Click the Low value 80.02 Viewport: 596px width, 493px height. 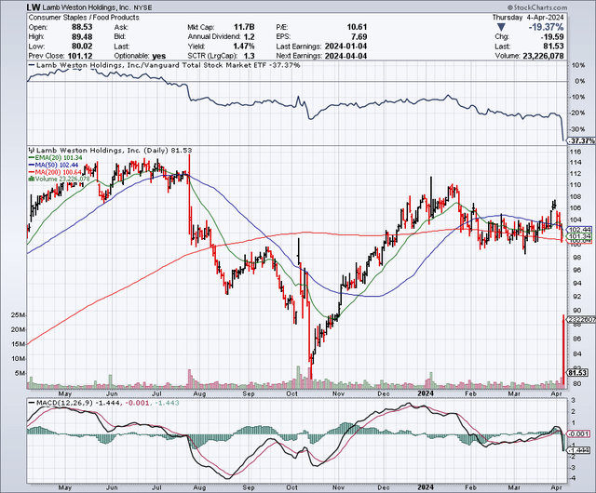point(82,47)
